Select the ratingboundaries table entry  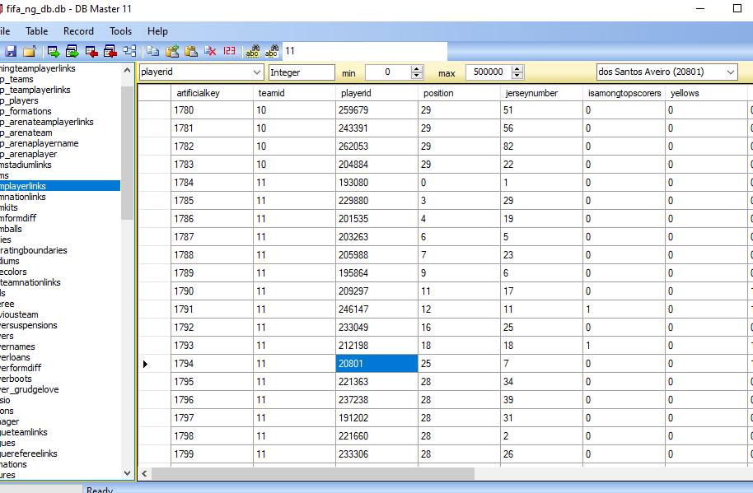pyautogui.click(x=34, y=250)
